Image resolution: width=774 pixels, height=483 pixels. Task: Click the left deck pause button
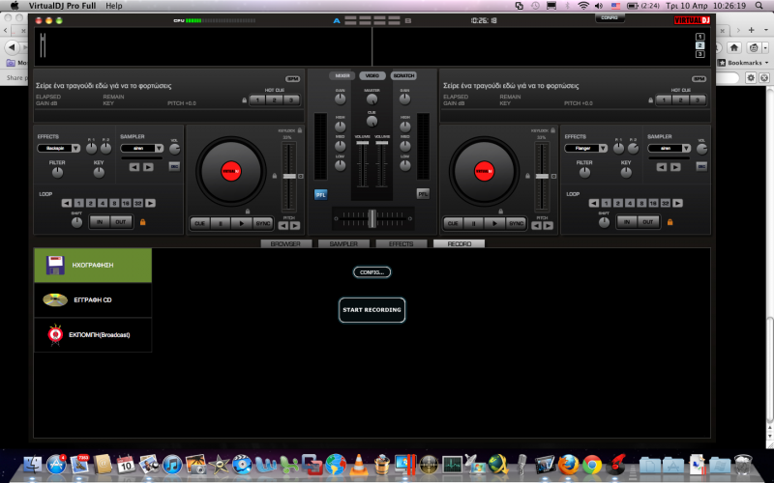click(x=221, y=223)
